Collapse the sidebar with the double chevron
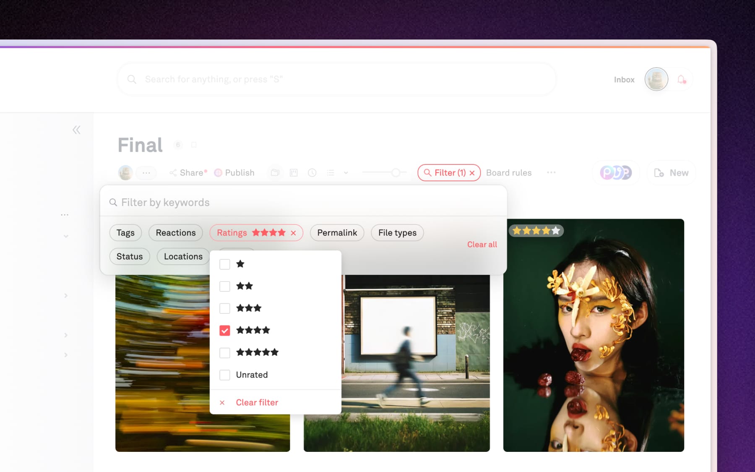Viewport: 755px width, 472px height. (x=76, y=130)
